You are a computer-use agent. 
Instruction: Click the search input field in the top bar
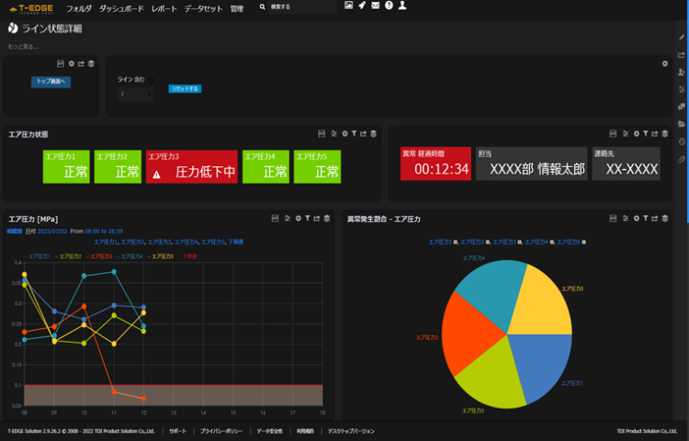click(x=302, y=7)
